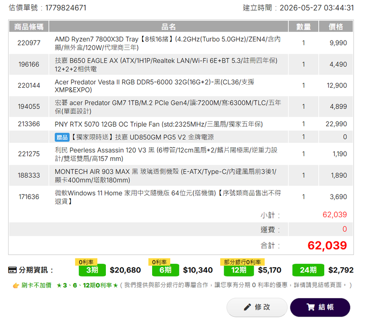Image resolution: width=372 pixels, height=323 pixels.
Task: Click the shopping cart icon in 結帳
Action: pos(310,307)
